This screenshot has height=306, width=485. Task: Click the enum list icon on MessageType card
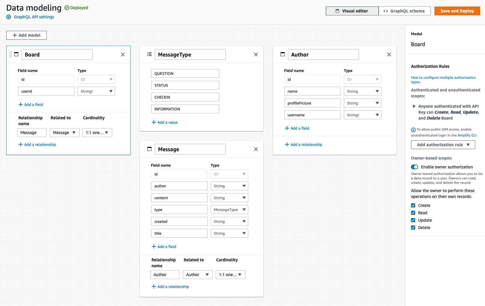click(x=149, y=54)
